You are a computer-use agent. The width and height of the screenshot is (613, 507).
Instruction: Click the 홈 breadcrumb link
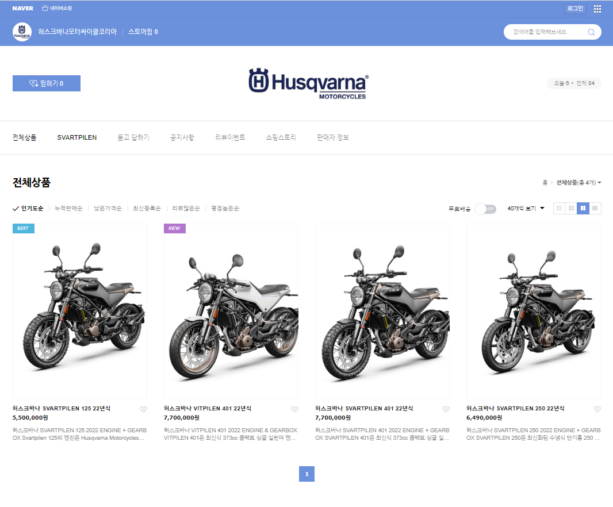tap(545, 183)
